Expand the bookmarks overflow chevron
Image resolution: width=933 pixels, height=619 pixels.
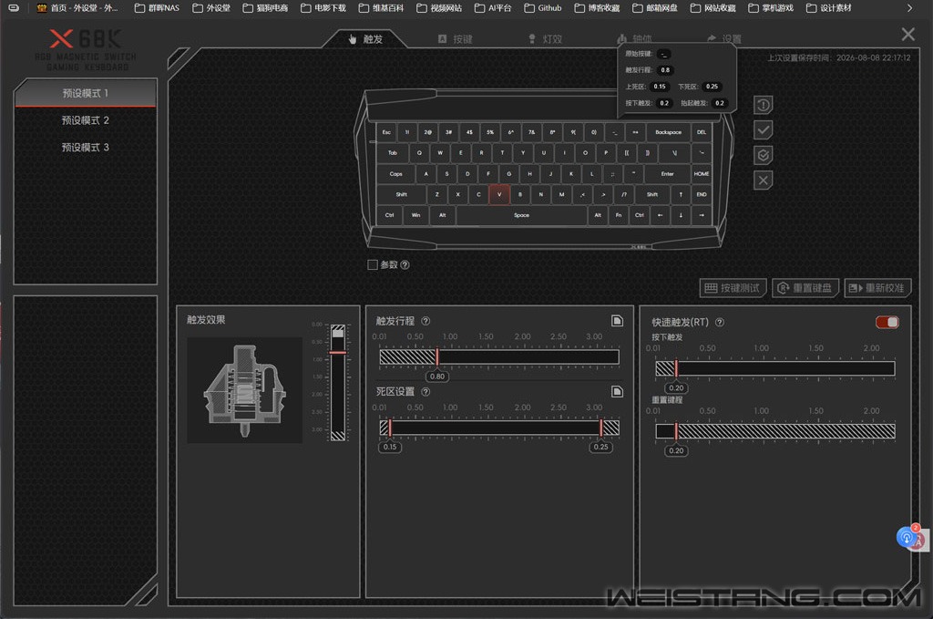click(909, 7)
